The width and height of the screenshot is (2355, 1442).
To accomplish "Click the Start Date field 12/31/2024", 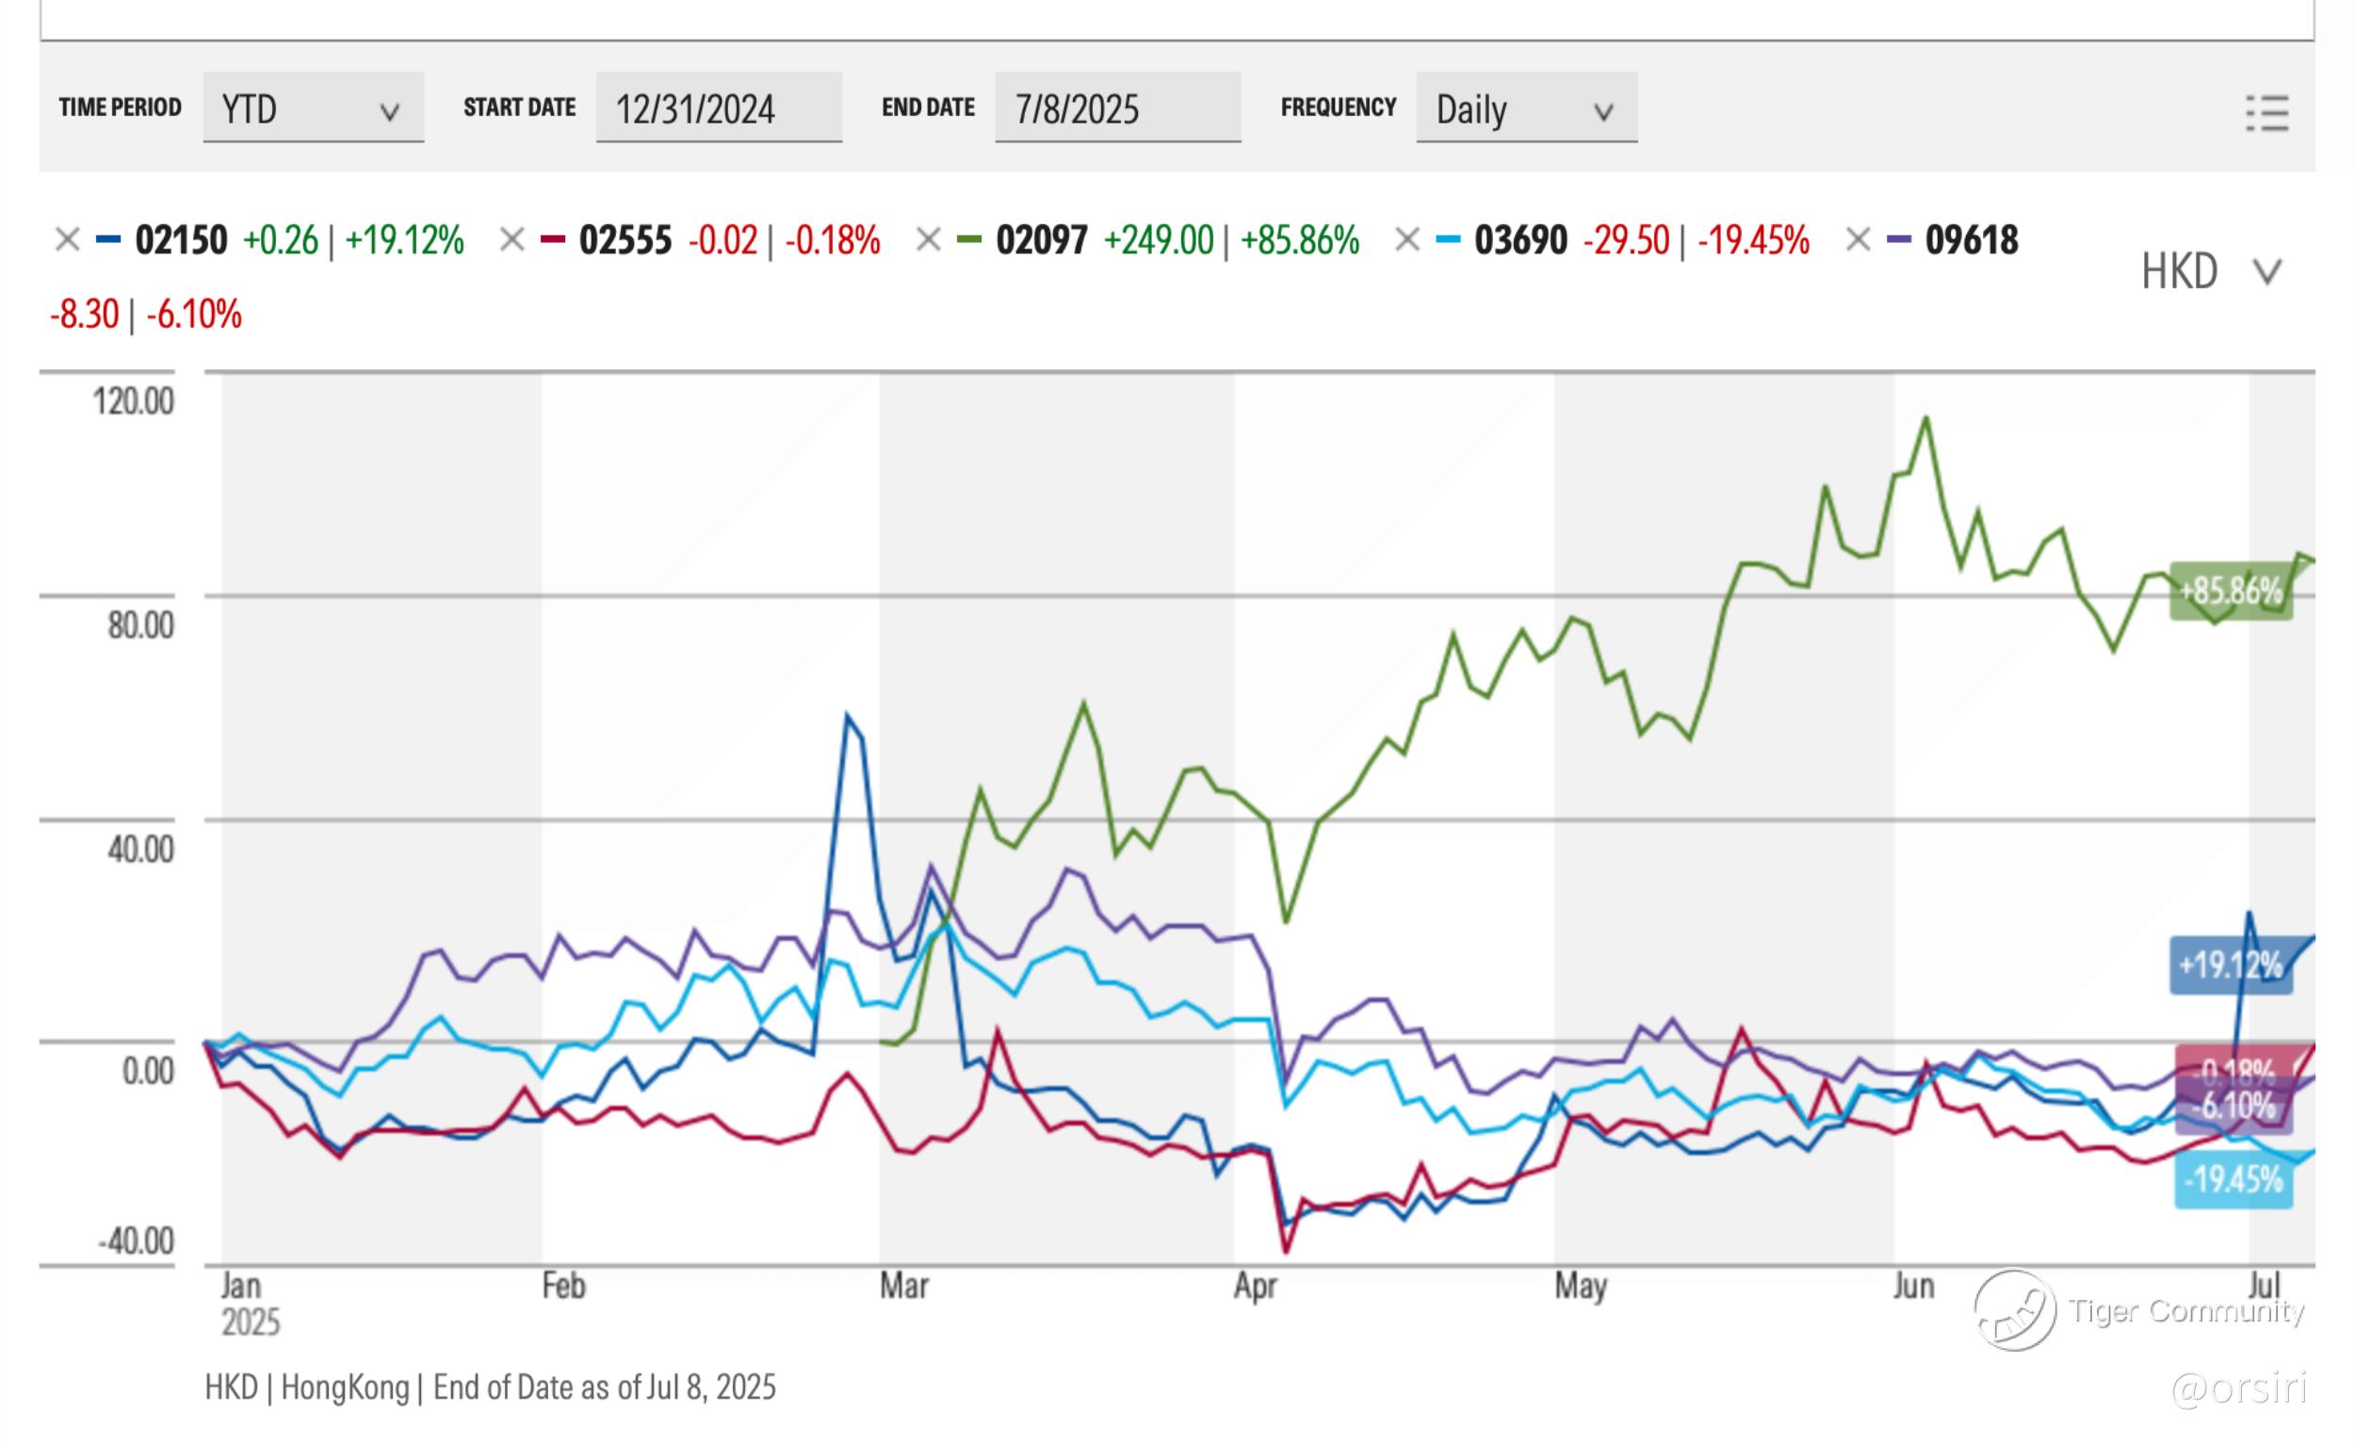I will 719,109.
